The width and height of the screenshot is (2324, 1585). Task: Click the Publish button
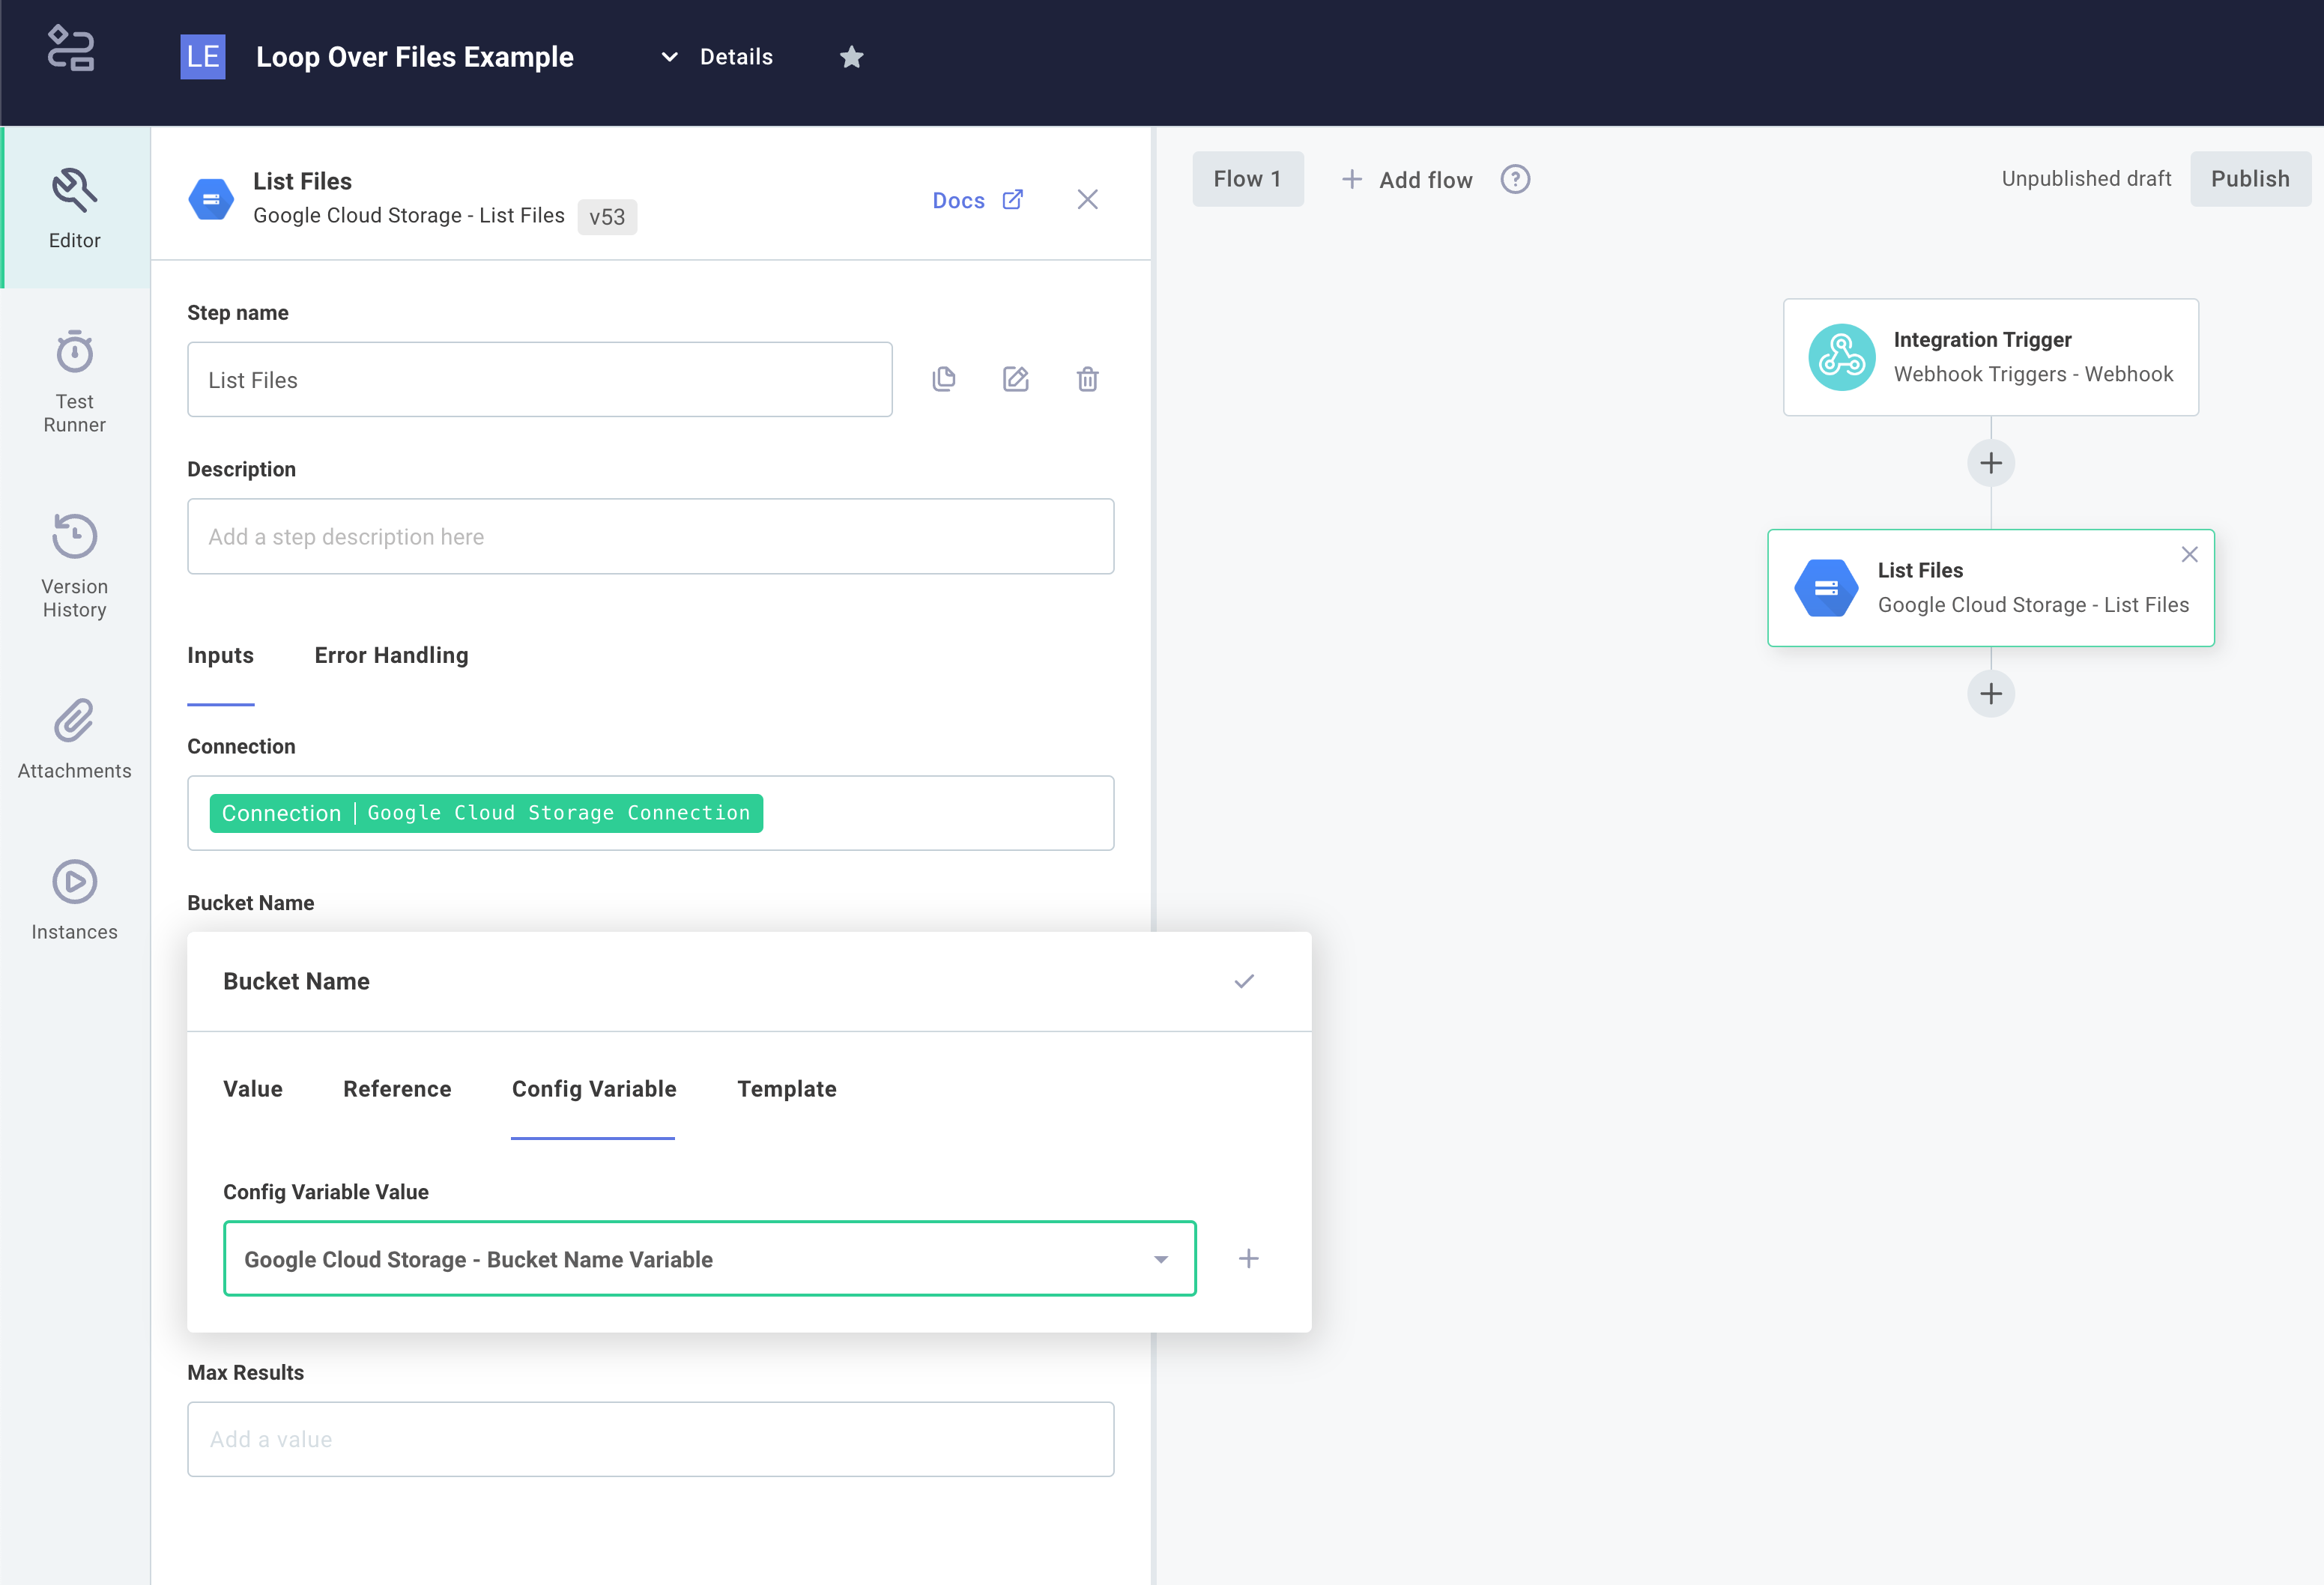pos(2250,179)
